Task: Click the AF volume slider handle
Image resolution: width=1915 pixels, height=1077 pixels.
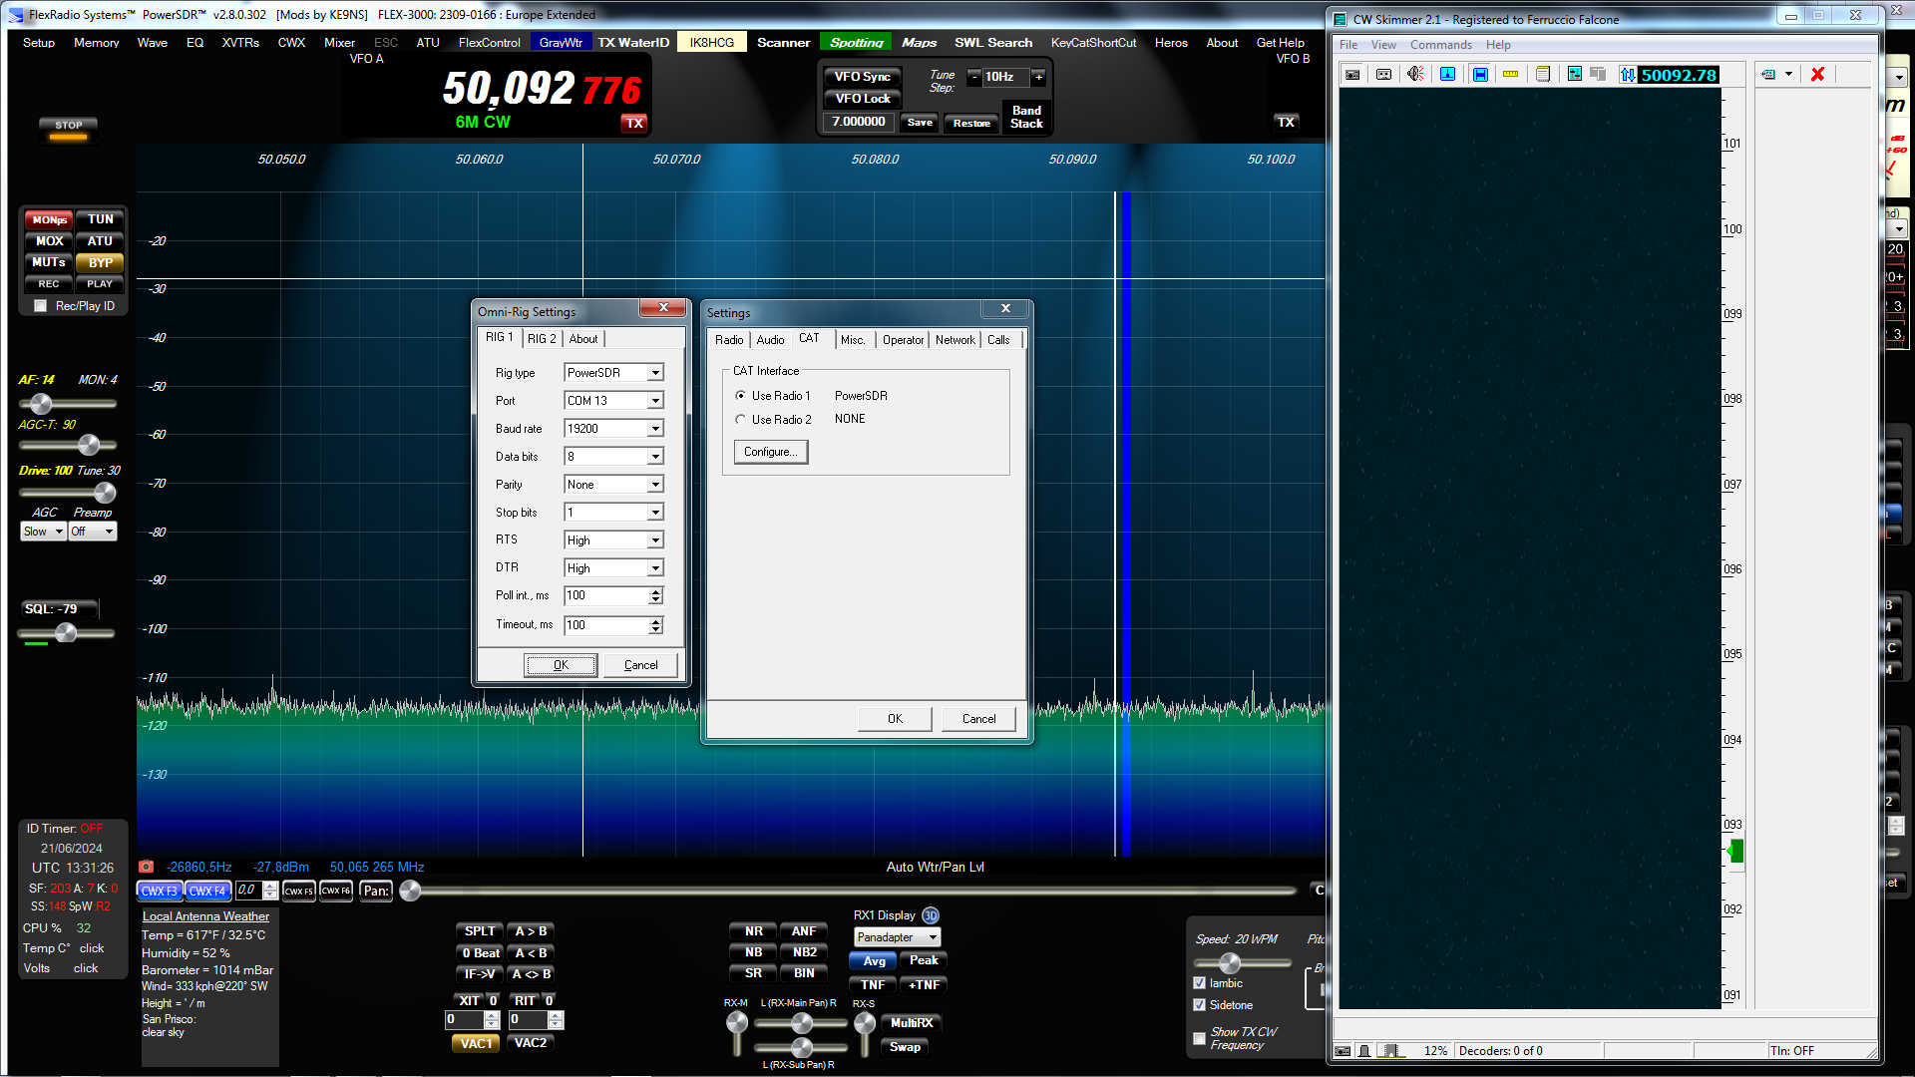Action: 41,403
